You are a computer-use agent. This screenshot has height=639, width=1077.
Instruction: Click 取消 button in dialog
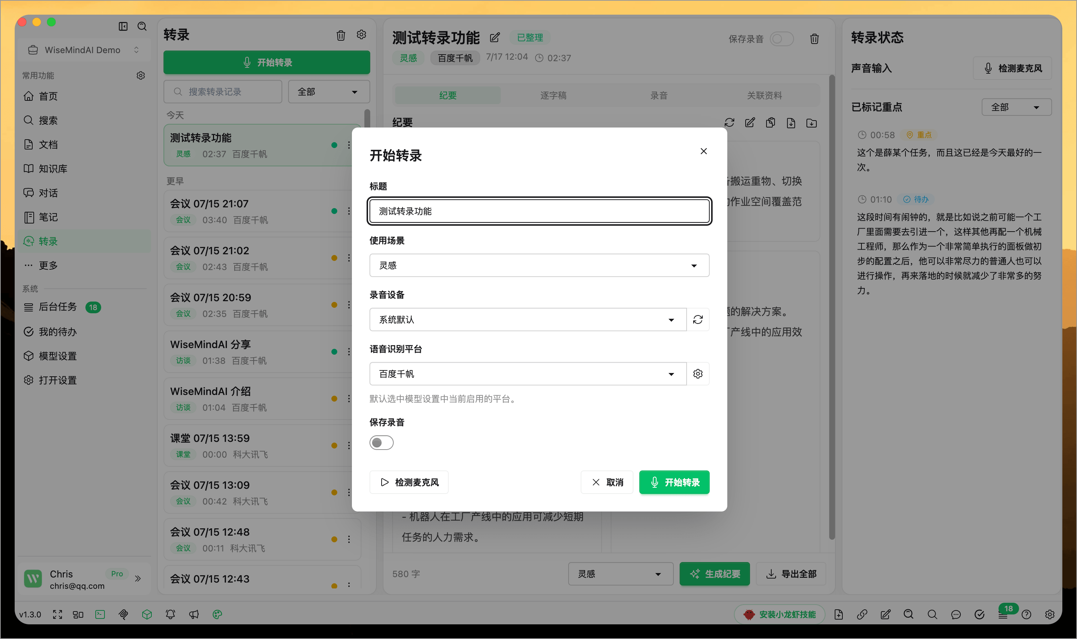tap(607, 482)
